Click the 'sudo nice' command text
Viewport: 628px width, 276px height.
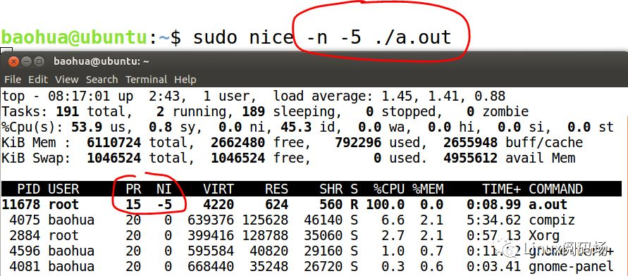[x=242, y=37]
